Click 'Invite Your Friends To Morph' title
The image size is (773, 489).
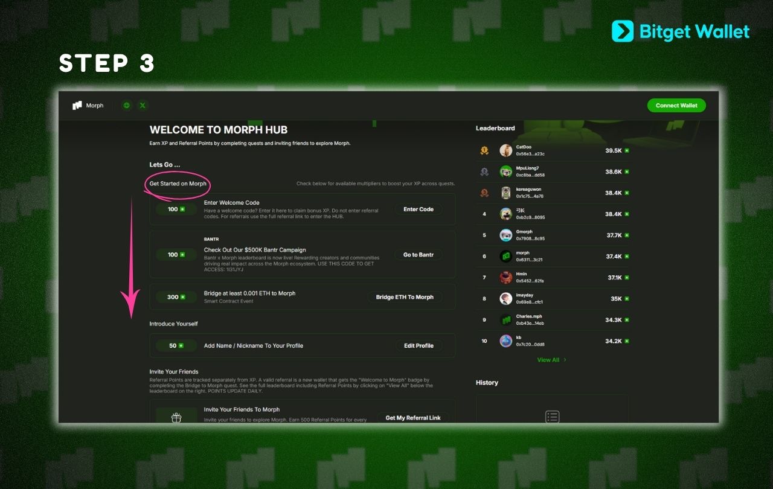point(242,409)
